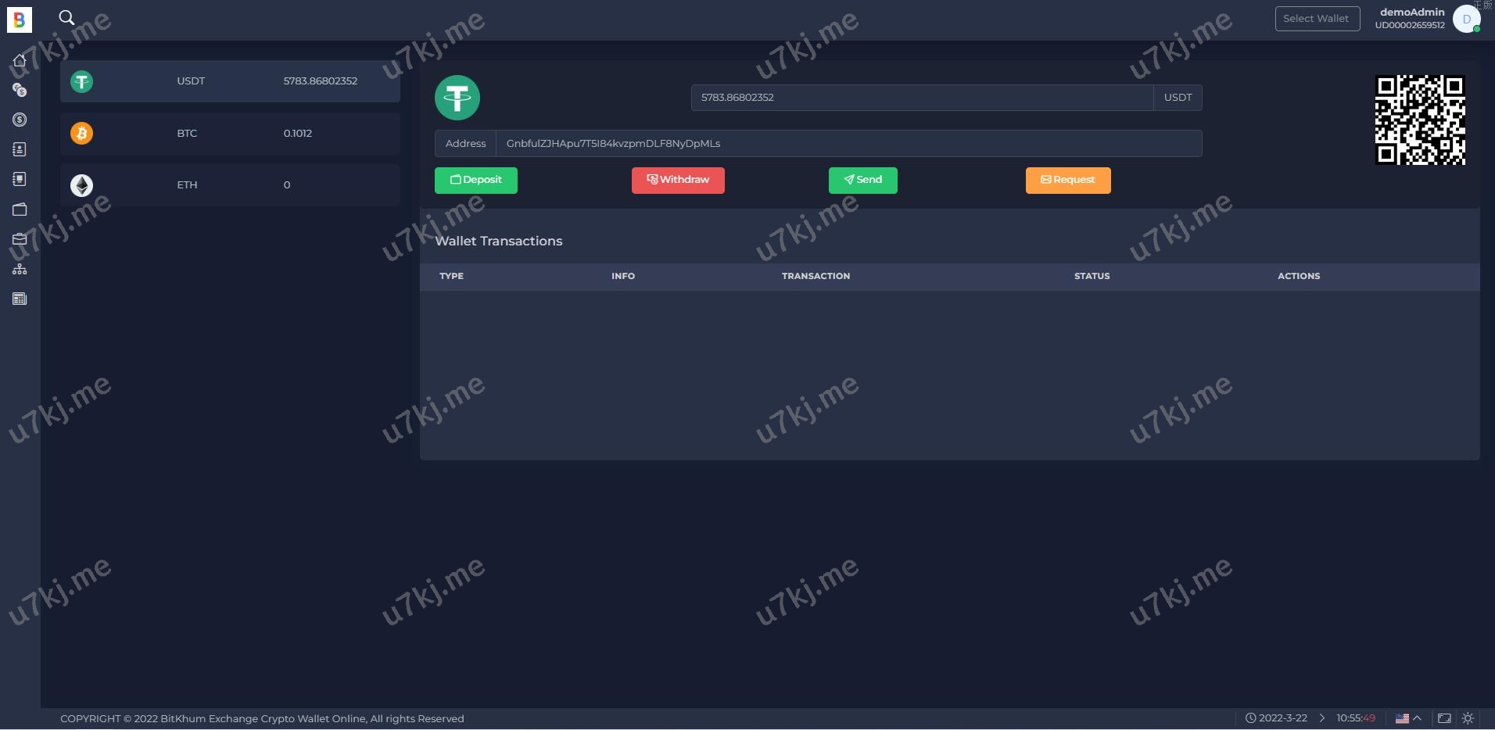
Task: Select the ETH wallet row
Action: (230, 185)
